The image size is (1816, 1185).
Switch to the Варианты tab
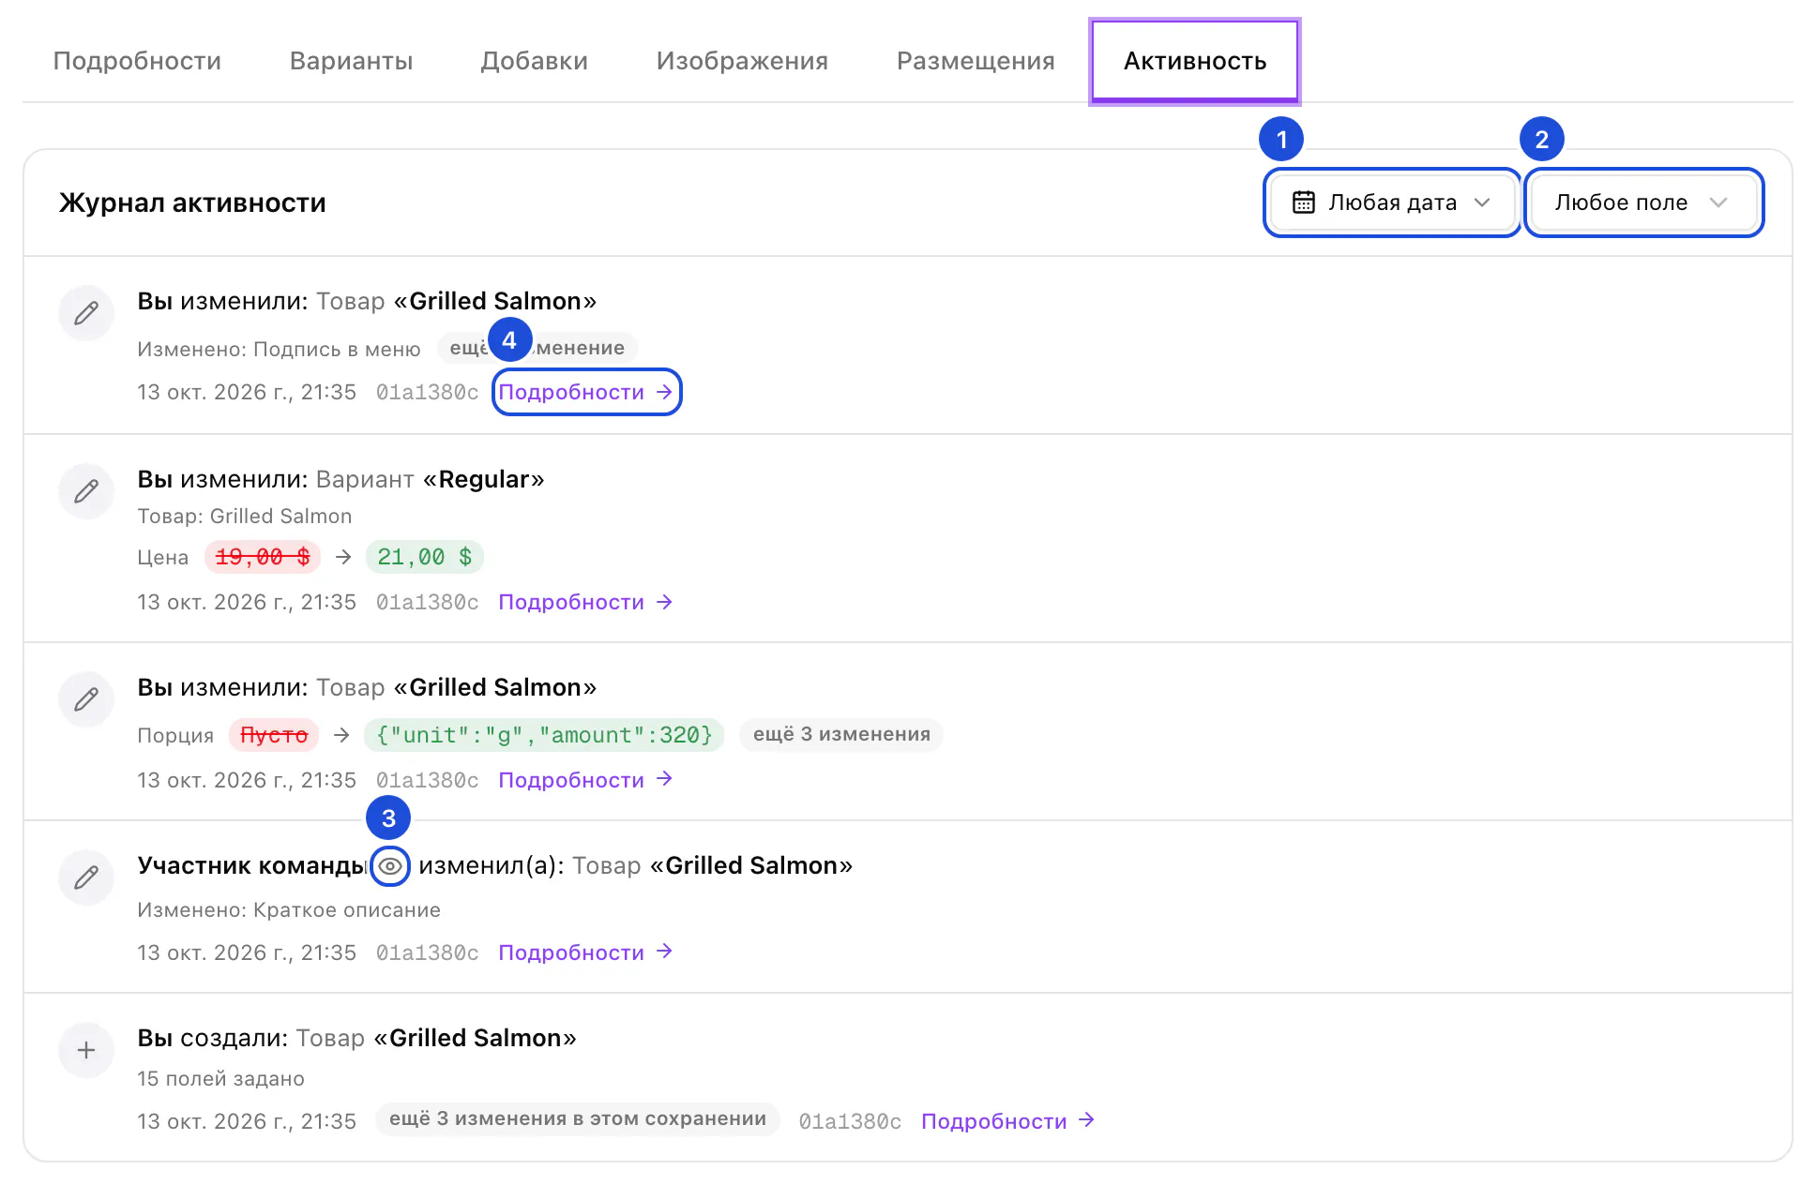click(x=351, y=61)
